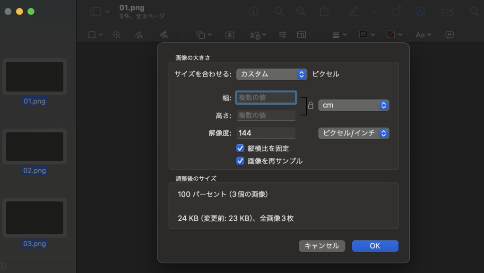Expand the sidebar view mode menu
Screen dimensions: 484x273
[x=100, y=11]
